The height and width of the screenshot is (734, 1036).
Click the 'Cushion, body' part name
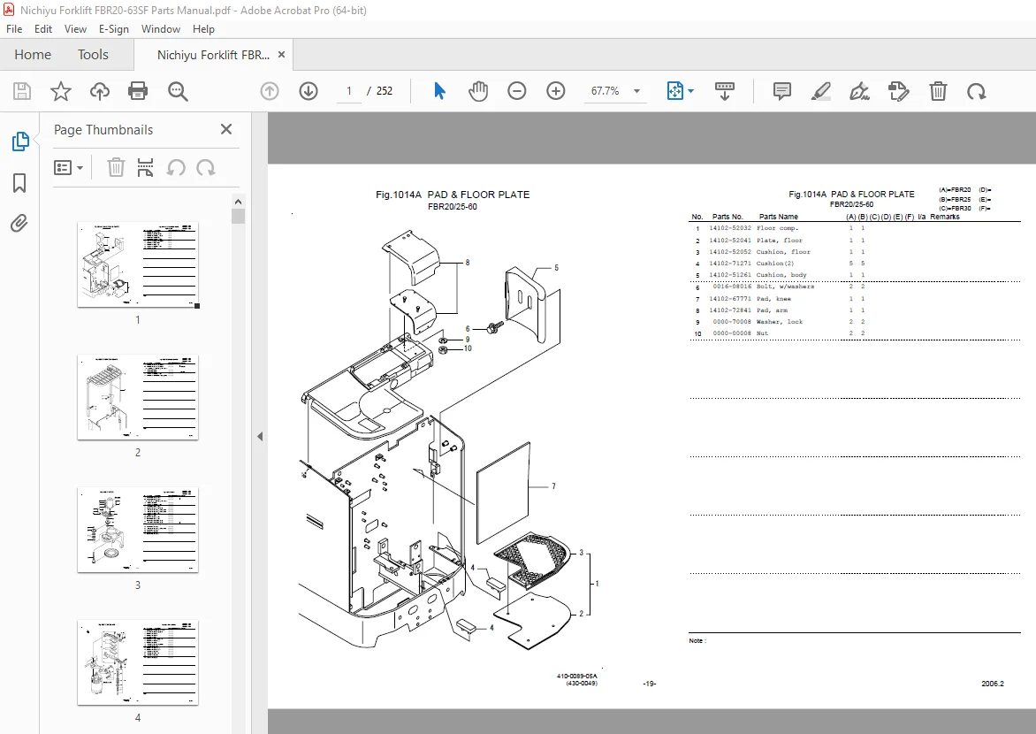(x=781, y=275)
